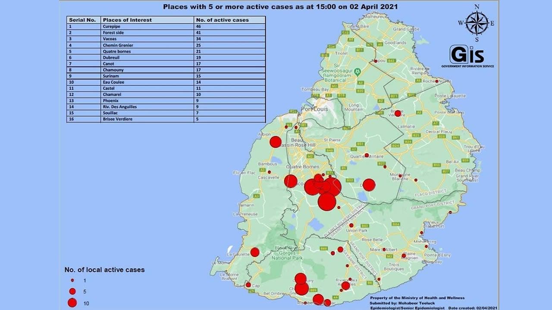Click the GIS Government Information Service logo
Image resolution: width=552 pixels, height=310 pixels.
pos(467,56)
